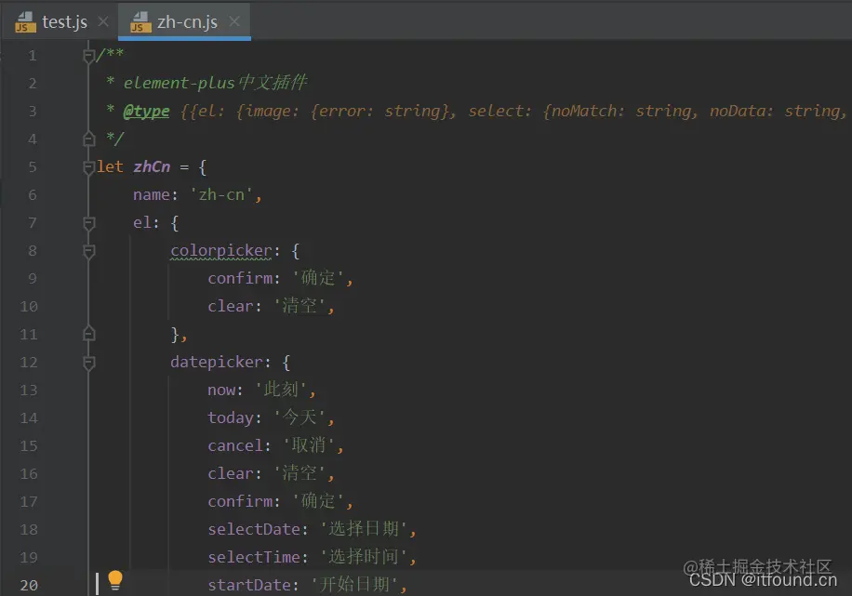
Task: Collapse the doc comment fold on line 1
Action: tap(89, 56)
